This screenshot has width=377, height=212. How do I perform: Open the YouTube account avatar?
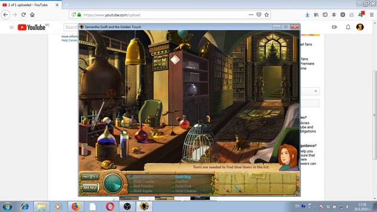click(360, 27)
